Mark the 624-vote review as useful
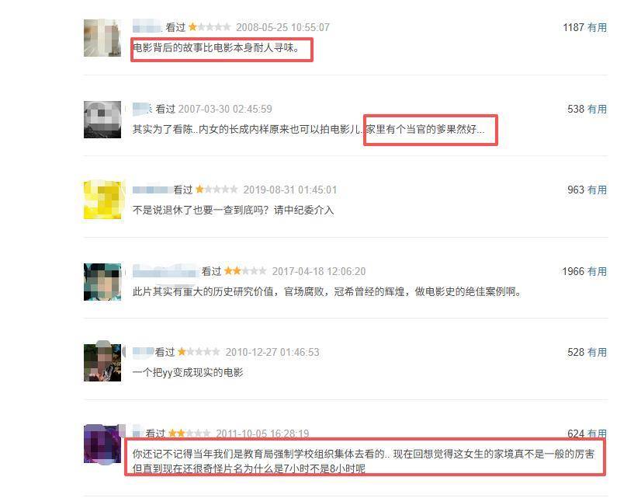The height and width of the screenshot is (498, 641). [597, 433]
